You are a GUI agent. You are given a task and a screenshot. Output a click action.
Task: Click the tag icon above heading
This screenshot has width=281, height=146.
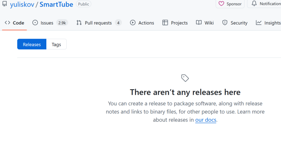point(185,78)
